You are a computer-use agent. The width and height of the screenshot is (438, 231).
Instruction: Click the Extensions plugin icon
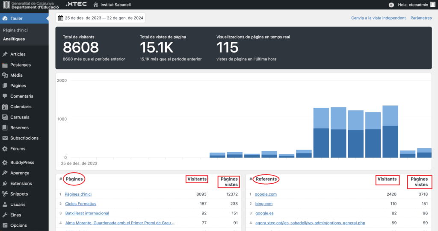tap(5, 184)
